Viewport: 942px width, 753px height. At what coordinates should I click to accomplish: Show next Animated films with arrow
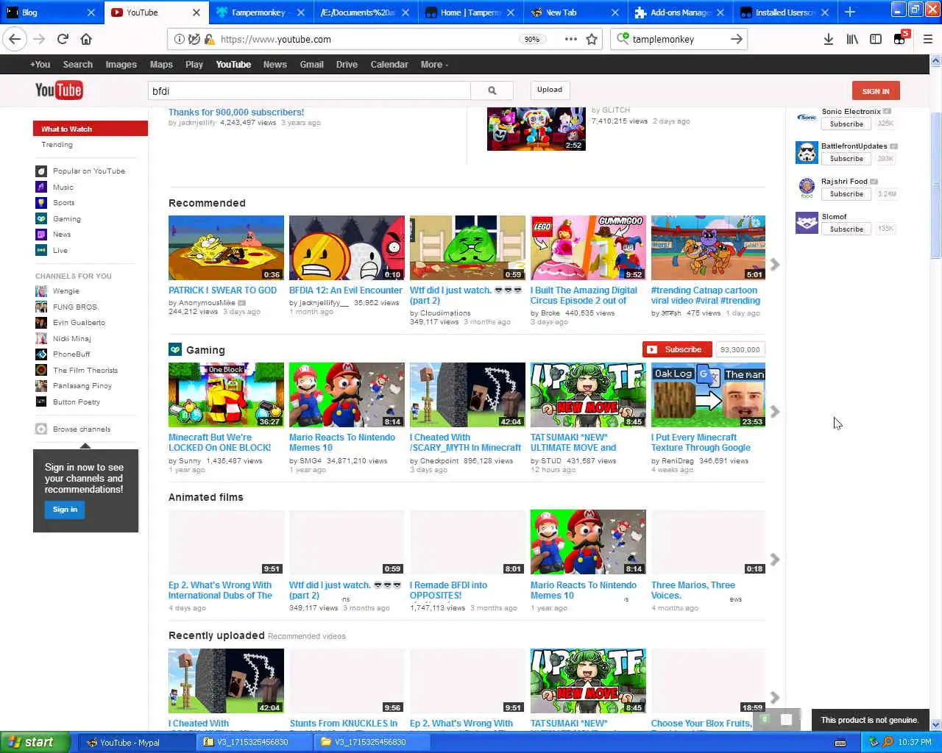tap(774, 560)
